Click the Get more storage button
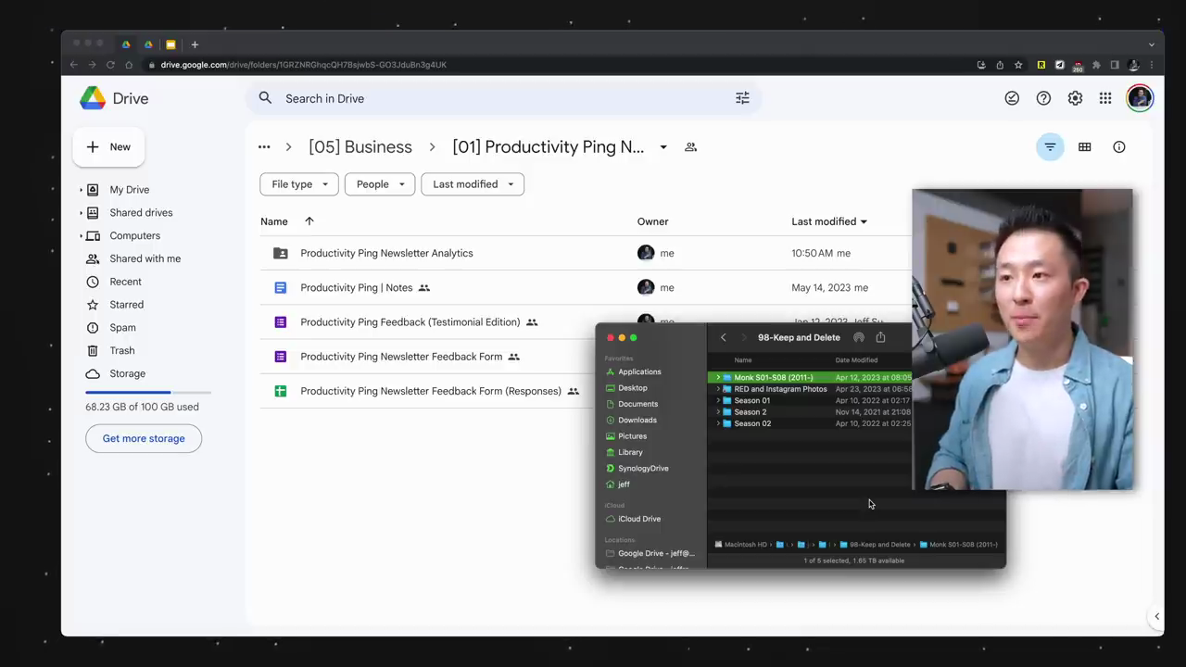 pos(144,439)
